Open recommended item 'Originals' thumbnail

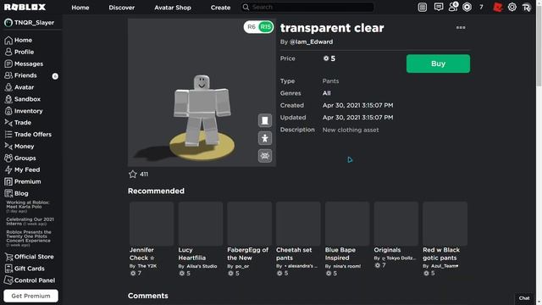(x=396, y=224)
